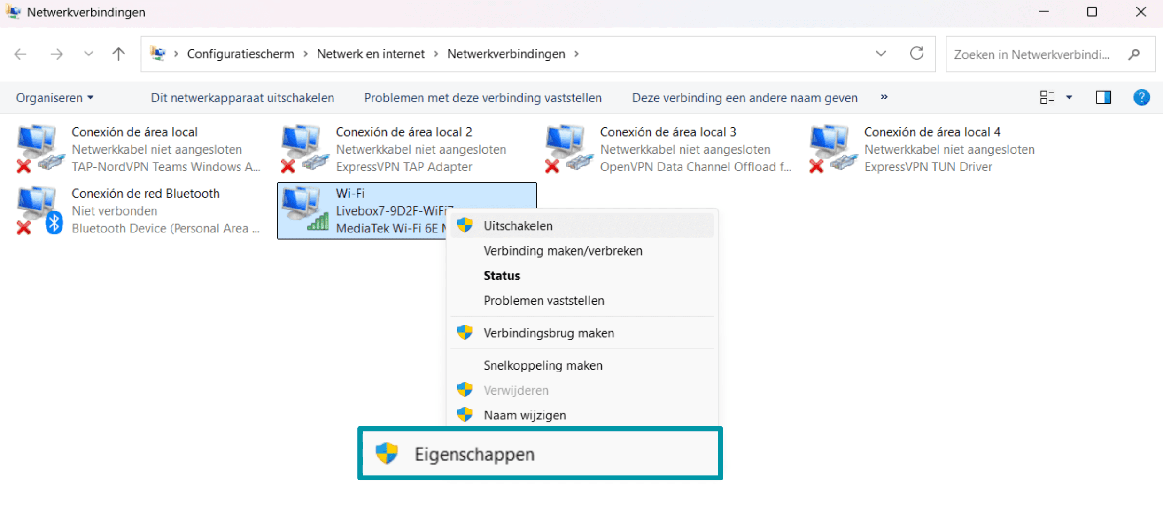Choose Eigenschappen from the context menu
1163x519 pixels.
coord(474,453)
